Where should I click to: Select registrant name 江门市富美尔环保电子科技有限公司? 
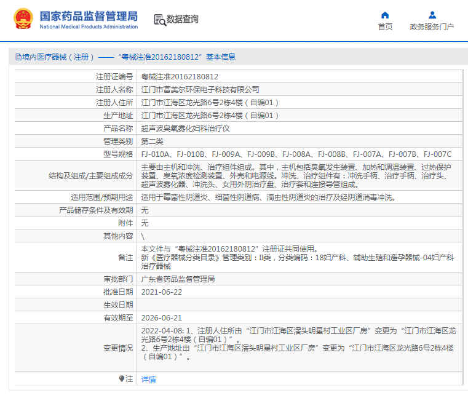tap(200, 90)
